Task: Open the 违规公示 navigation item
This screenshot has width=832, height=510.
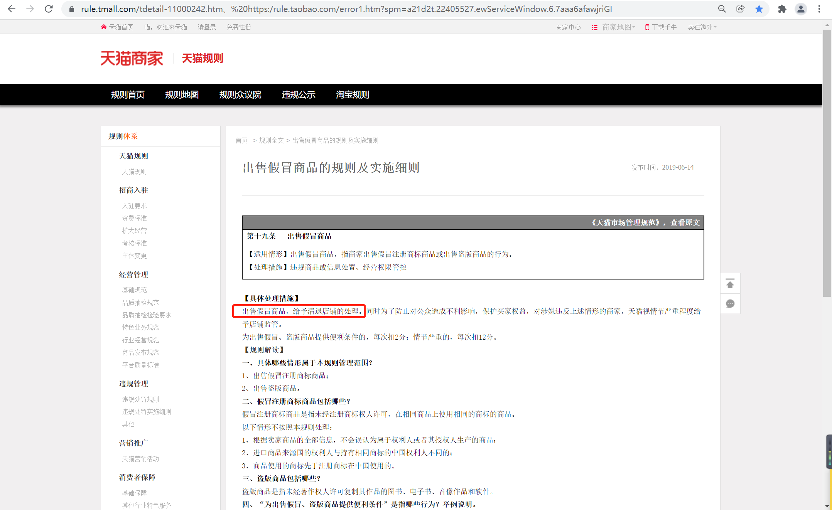Action: [298, 94]
